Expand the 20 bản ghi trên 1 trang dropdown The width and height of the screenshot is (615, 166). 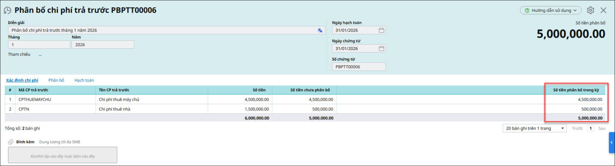coord(535,128)
